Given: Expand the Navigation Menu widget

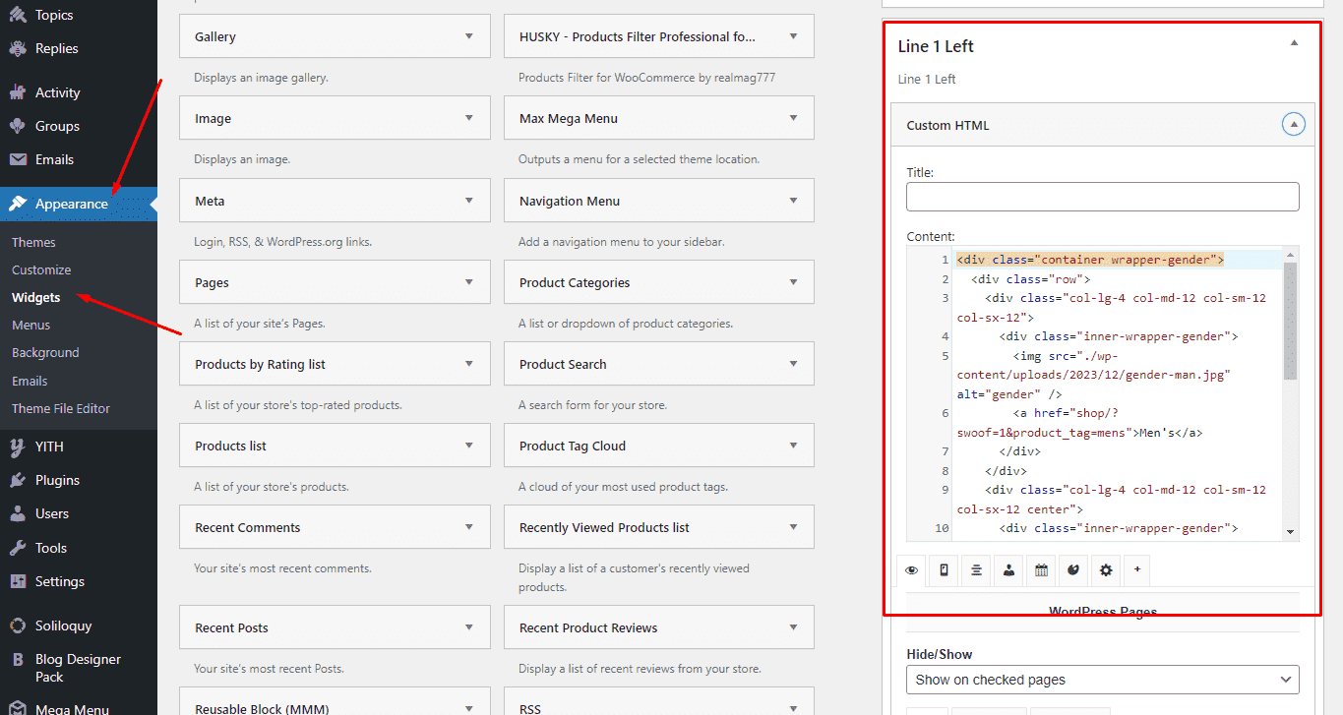Looking at the screenshot, I should [793, 201].
